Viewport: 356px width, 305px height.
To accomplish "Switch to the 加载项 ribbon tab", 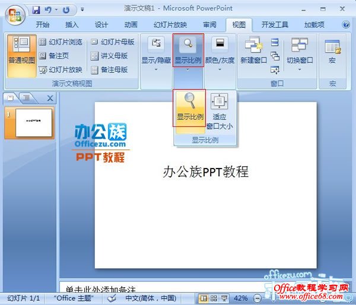I will 314,24.
